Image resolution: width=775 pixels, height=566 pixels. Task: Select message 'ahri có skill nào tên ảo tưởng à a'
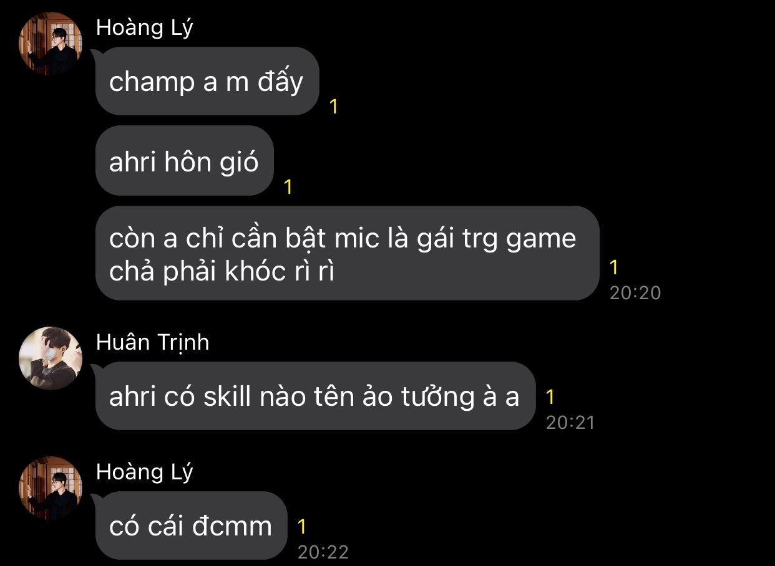[316, 396]
